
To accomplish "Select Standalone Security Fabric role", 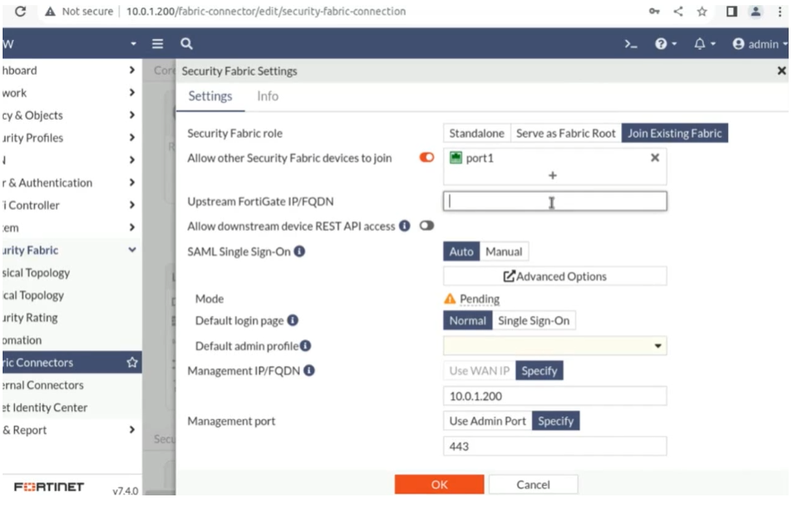I will (477, 134).
